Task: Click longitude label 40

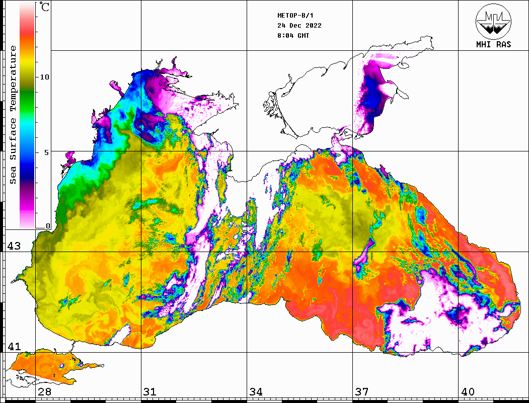Action: pos(467,392)
